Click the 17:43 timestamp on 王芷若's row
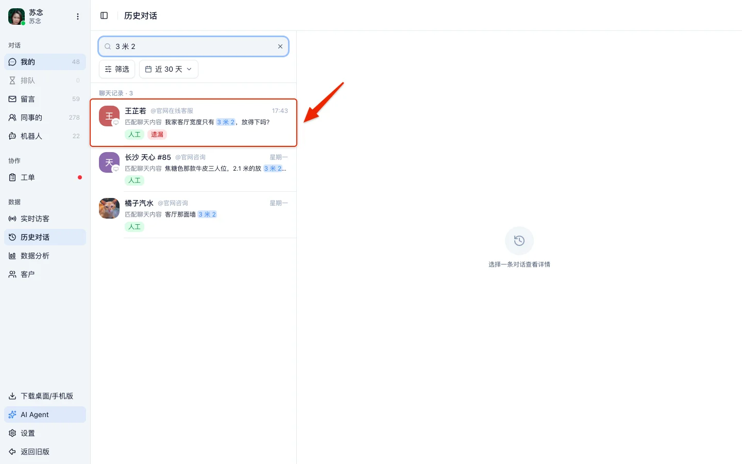This screenshot has width=742, height=464. coord(280,111)
